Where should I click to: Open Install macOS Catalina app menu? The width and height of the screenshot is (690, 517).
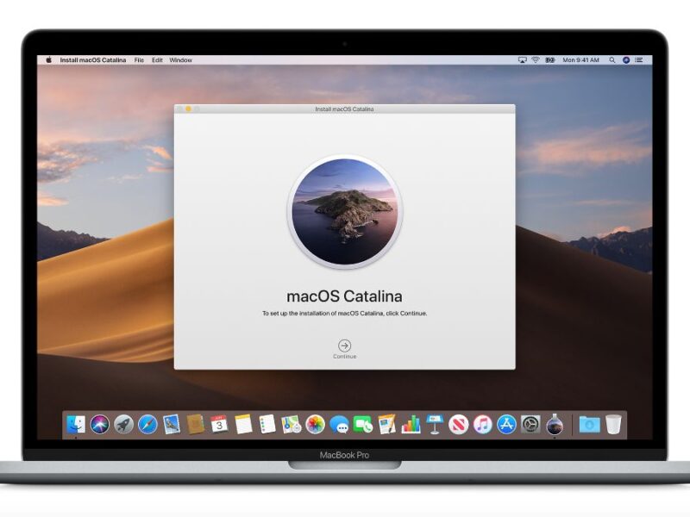[x=93, y=60]
